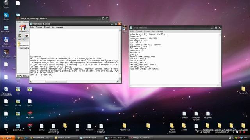Select Настройка file in WinRAR file list

pyautogui.click(x=23, y=48)
